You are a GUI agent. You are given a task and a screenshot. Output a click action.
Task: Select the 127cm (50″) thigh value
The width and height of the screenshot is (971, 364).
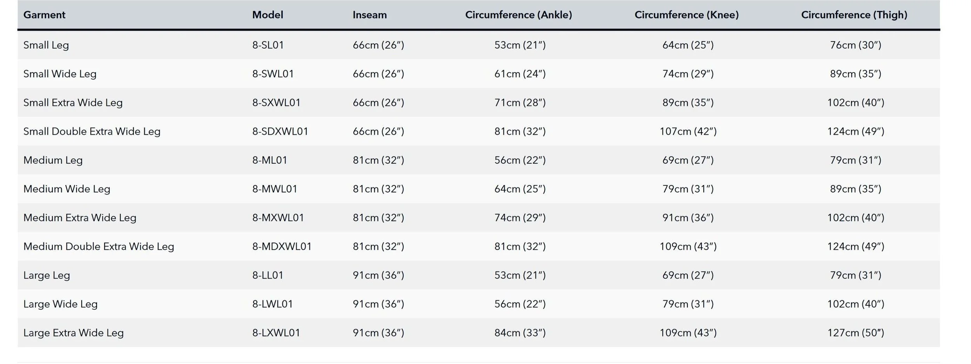(x=856, y=333)
